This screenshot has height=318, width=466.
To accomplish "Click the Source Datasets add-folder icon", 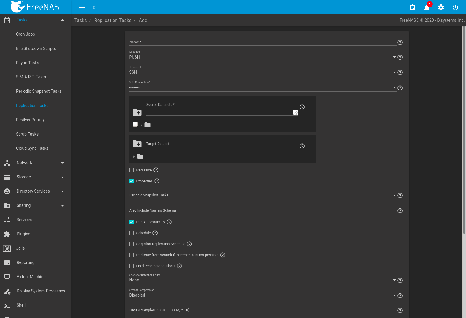I will click(x=137, y=112).
